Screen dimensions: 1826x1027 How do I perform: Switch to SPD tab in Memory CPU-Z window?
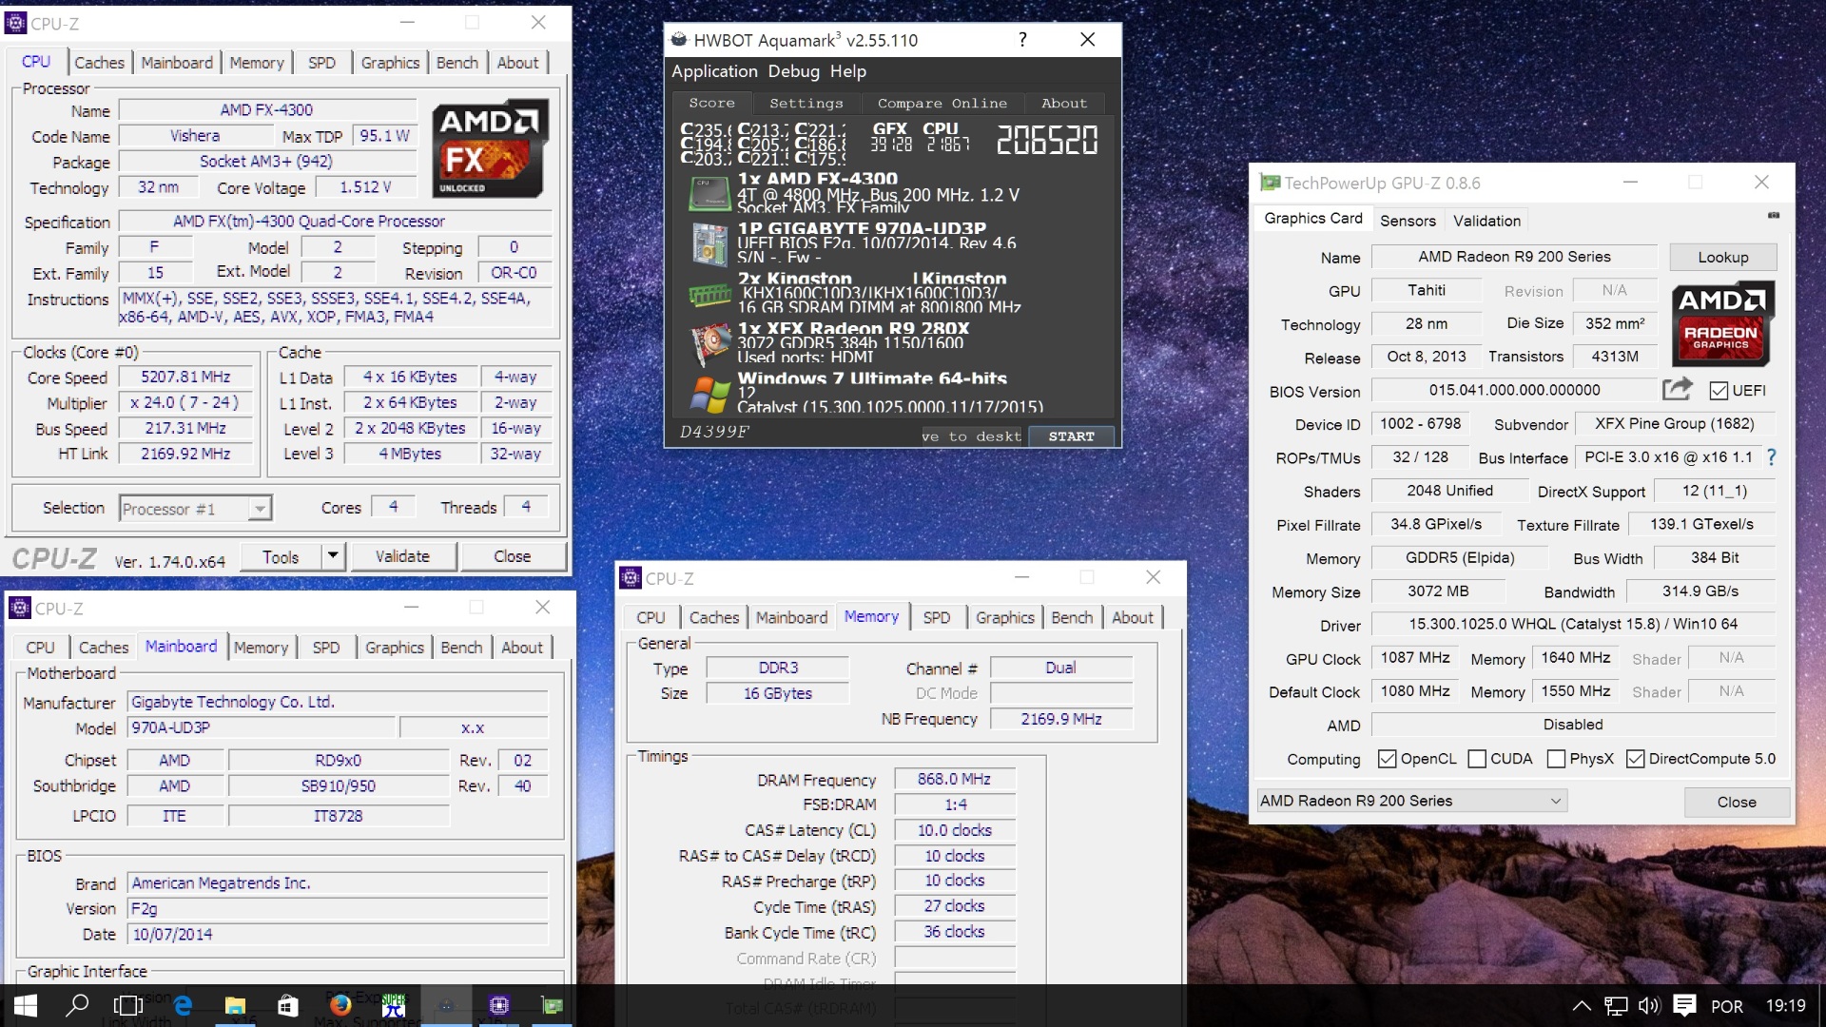pyautogui.click(x=936, y=618)
